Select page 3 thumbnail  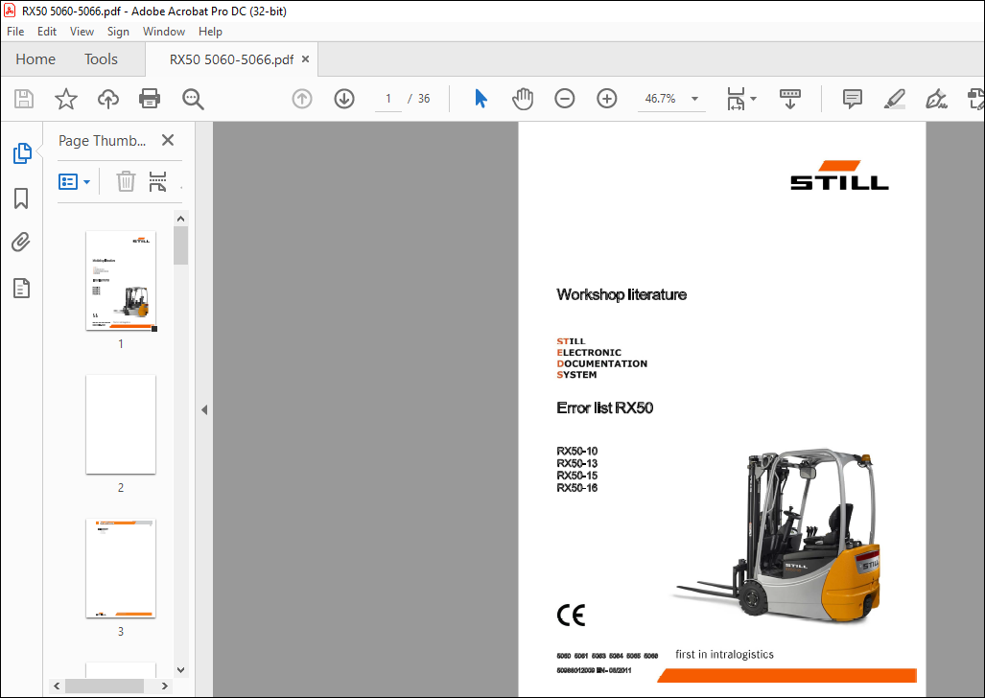pos(121,568)
